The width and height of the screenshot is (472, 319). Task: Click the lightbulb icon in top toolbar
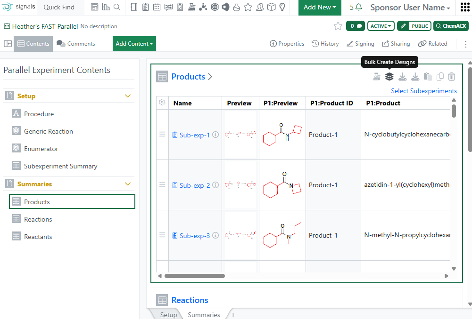tap(282, 8)
